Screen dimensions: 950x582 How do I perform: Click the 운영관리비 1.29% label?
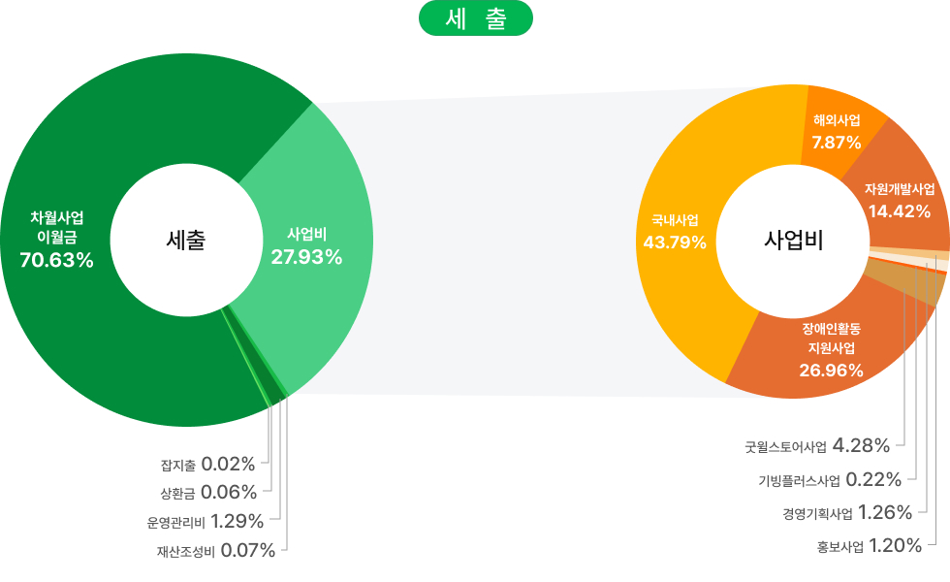(x=205, y=522)
